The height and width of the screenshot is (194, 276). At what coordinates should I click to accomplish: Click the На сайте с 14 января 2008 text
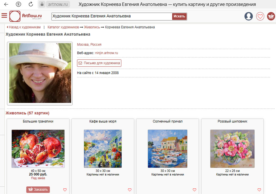[98, 73]
